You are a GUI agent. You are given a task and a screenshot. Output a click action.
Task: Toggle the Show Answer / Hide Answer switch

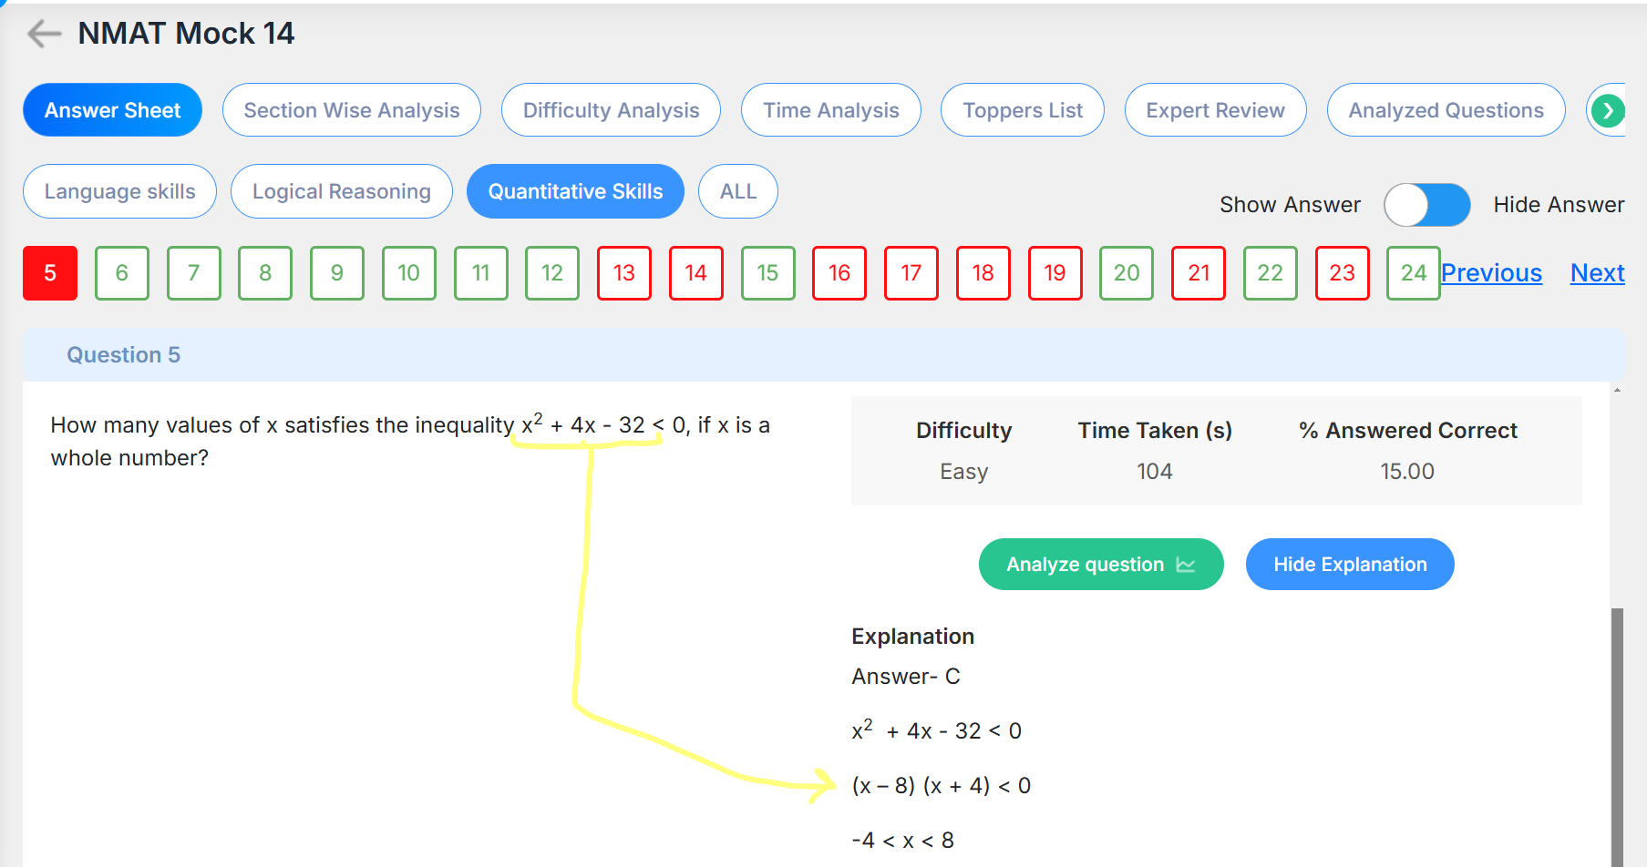[x=1426, y=205]
